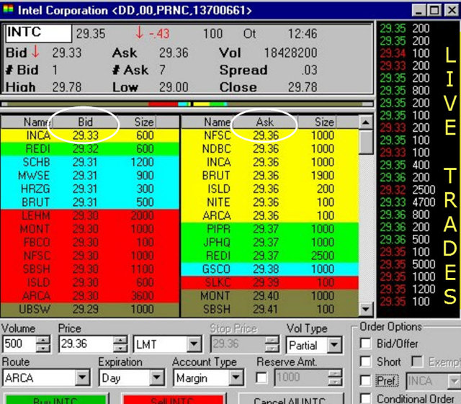This screenshot has width=461, height=404.
Task: Select the MWSE 29.31 bid row
Action: pos(89,176)
